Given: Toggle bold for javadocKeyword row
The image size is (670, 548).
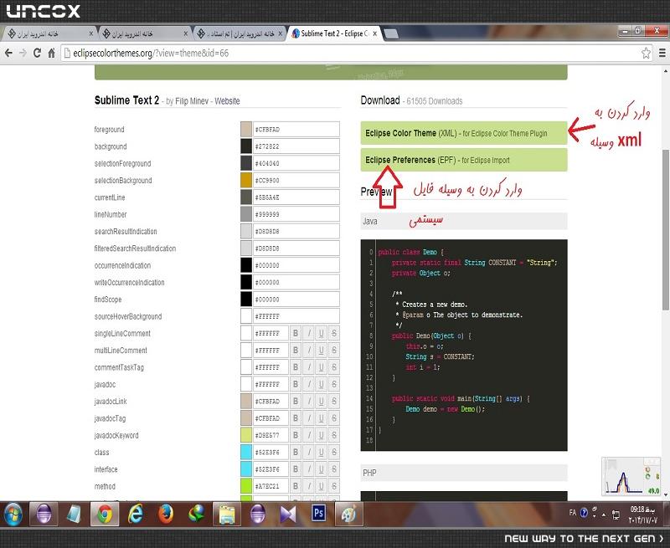Looking at the screenshot, I should pyautogui.click(x=296, y=435).
